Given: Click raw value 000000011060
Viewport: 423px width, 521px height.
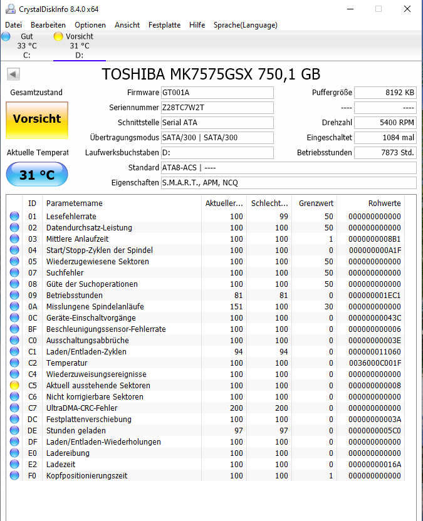Looking at the screenshot, I should [x=375, y=351].
